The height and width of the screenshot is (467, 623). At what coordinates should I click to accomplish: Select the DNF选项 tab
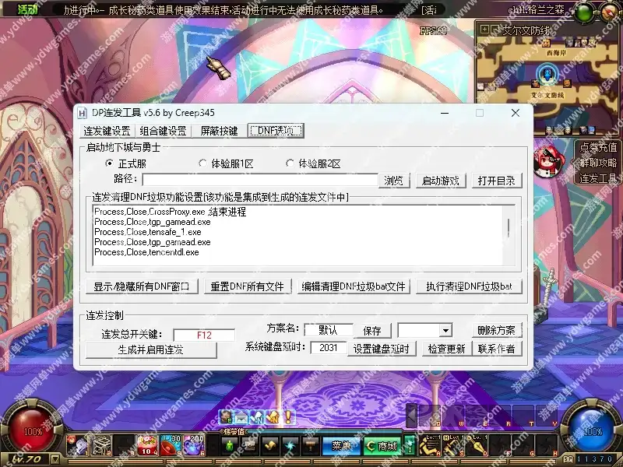[x=276, y=131]
